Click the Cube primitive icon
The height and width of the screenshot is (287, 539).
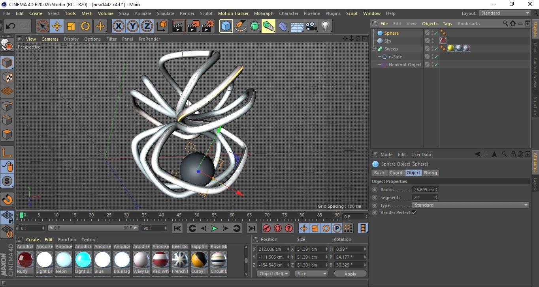(226, 26)
